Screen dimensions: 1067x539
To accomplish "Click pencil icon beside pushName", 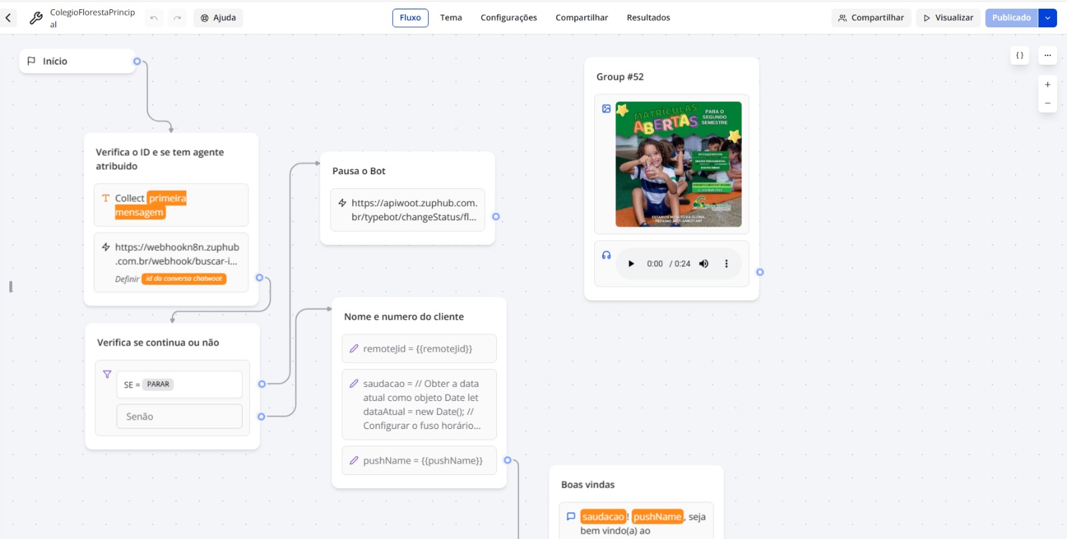I will click(354, 461).
